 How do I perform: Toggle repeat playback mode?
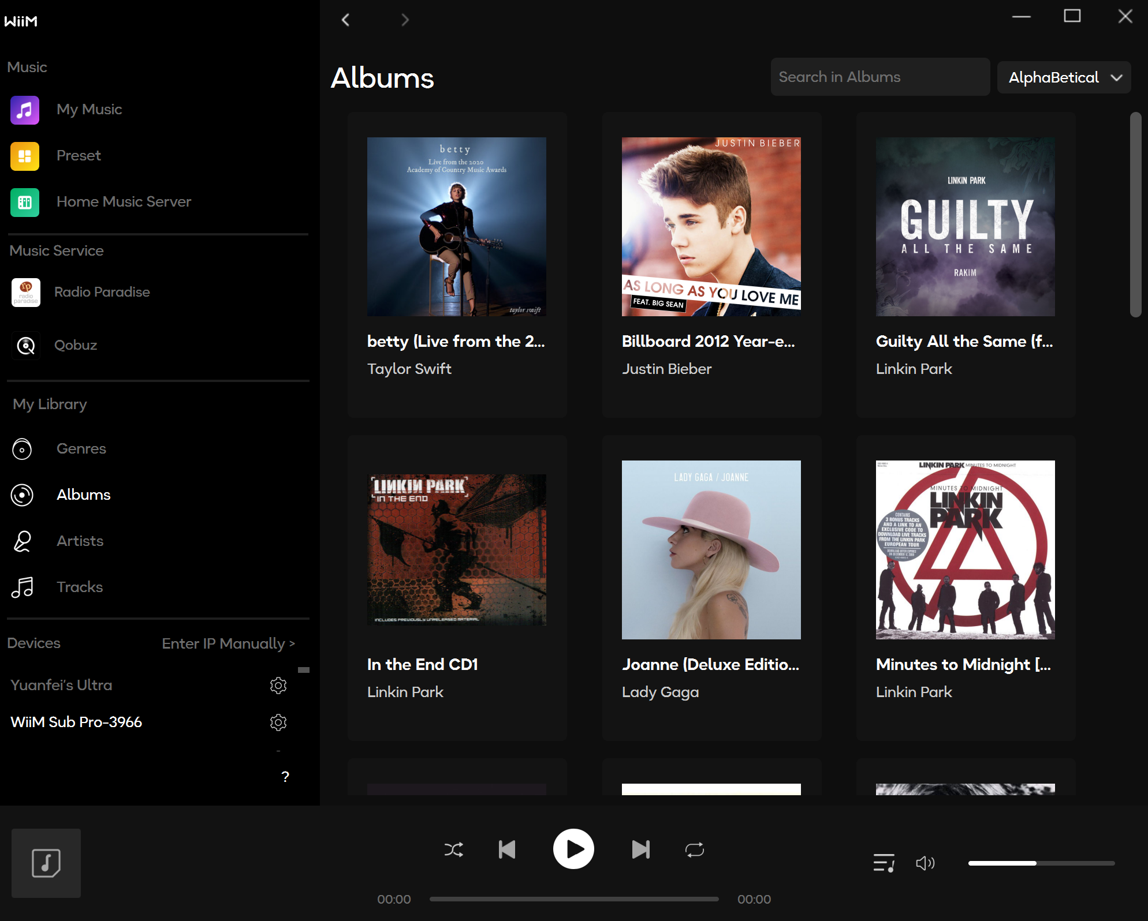coord(694,849)
